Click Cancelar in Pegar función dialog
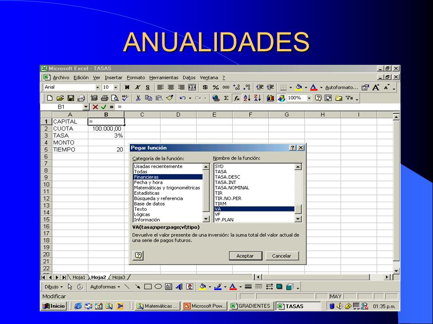 tap(281, 256)
